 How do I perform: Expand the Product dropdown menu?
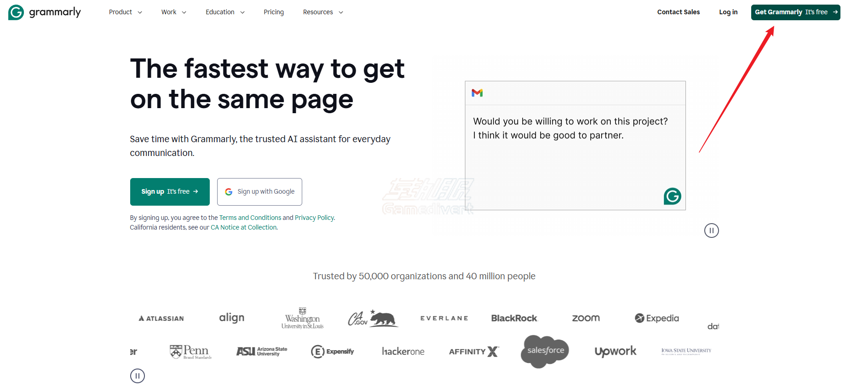(125, 12)
